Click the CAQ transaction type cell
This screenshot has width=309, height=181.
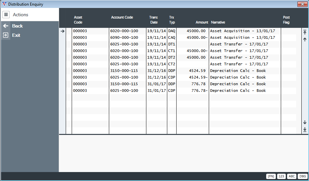(x=172, y=37)
